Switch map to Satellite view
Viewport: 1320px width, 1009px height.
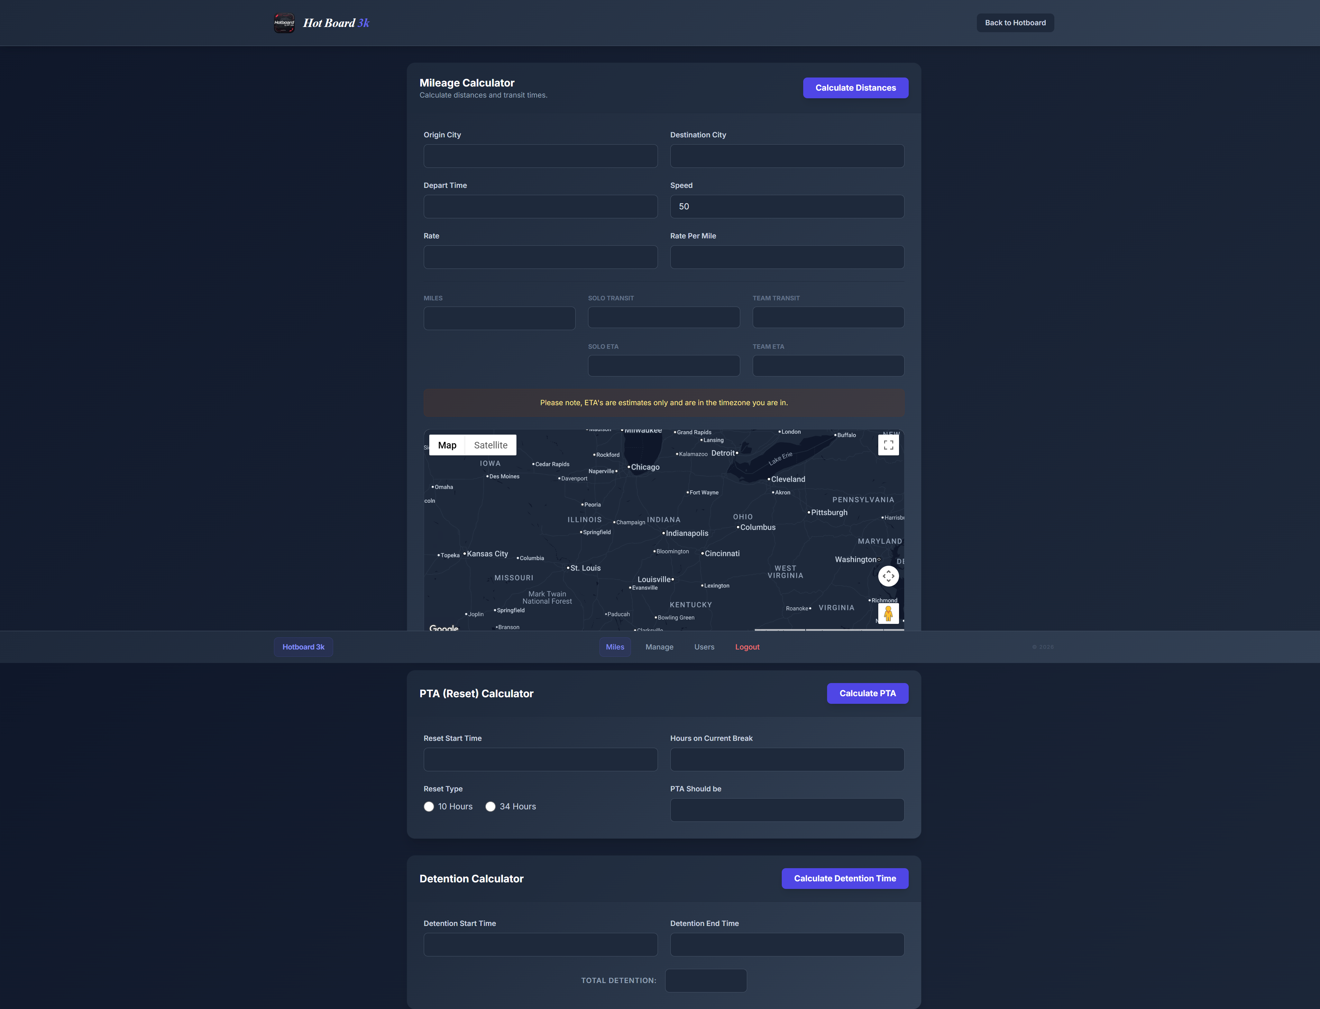point(491,445)
